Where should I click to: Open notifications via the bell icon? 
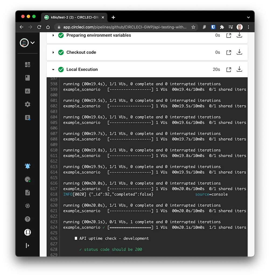click(x=27, y=166)
